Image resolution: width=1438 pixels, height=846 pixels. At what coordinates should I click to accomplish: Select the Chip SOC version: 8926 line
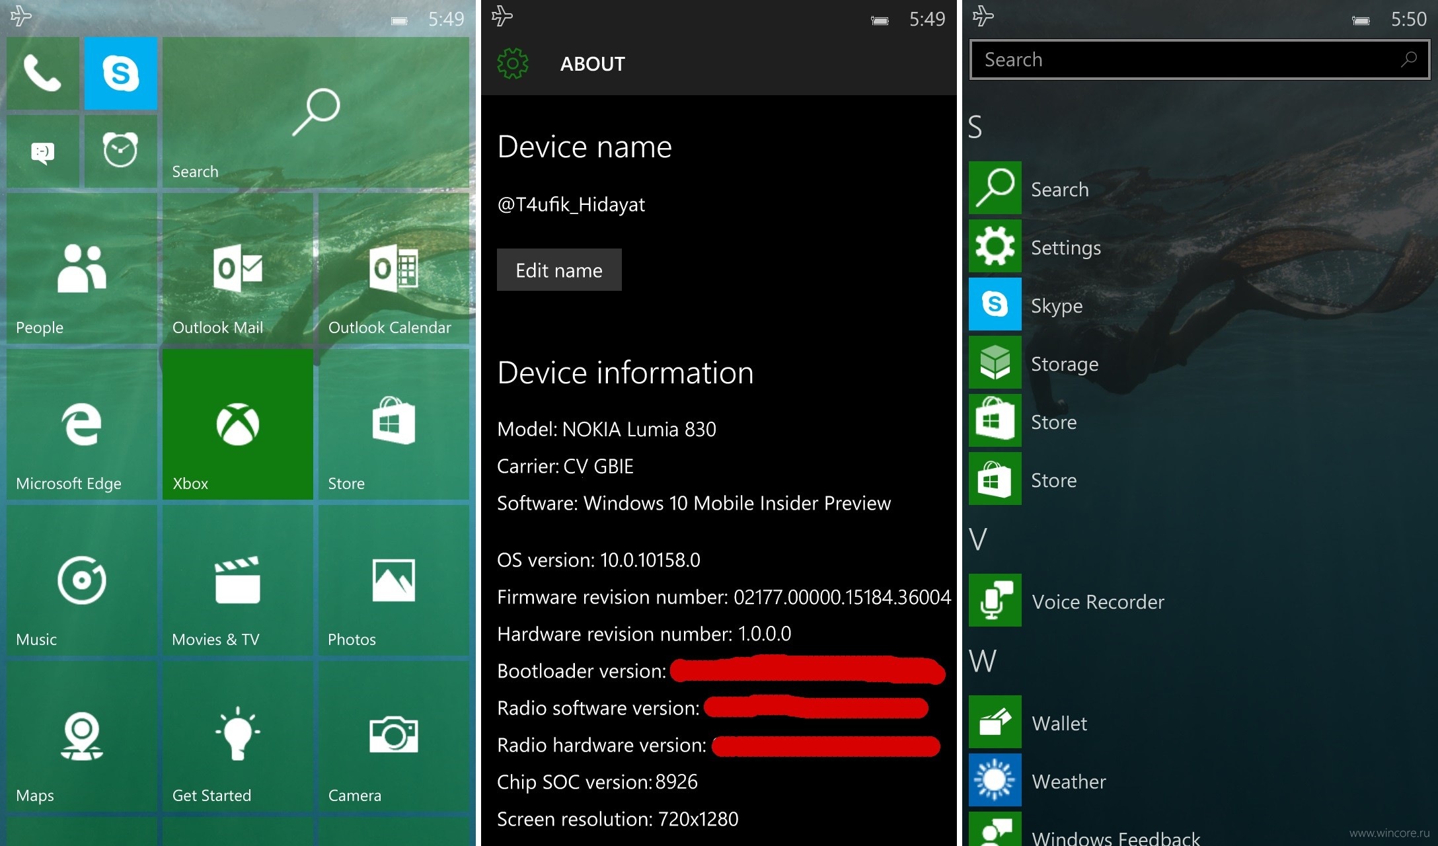597,783
